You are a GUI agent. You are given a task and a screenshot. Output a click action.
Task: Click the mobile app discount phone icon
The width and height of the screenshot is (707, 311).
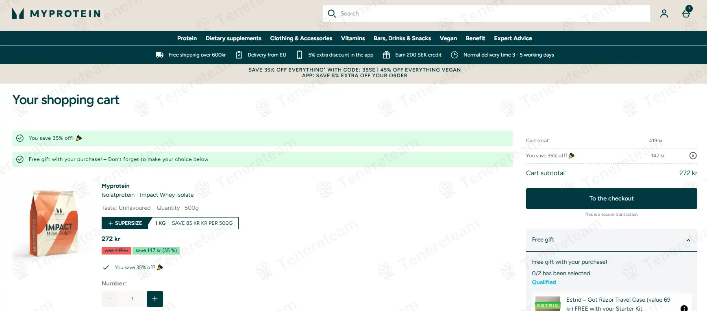[299, 55]
